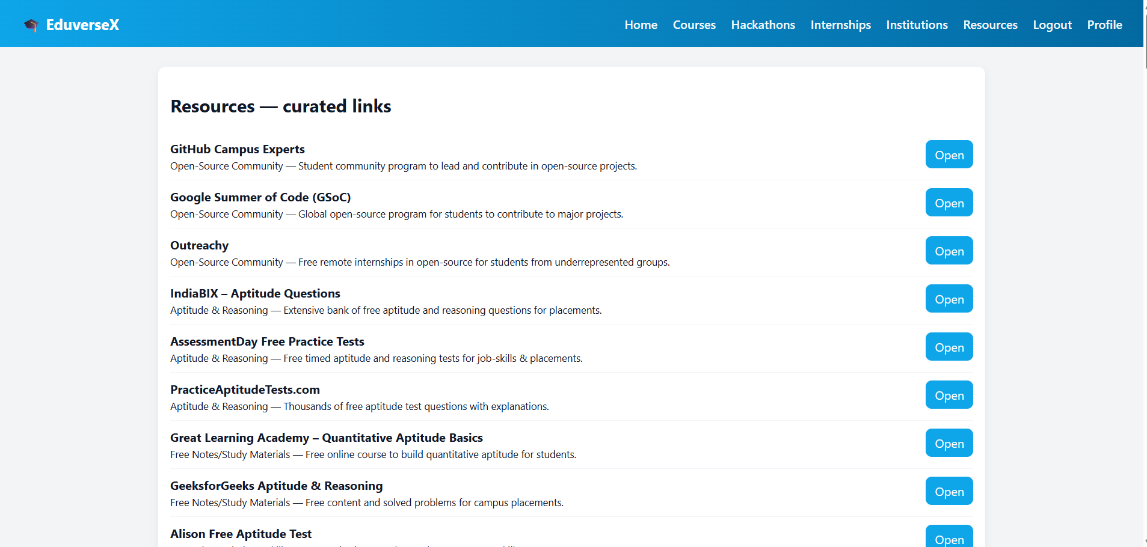This screenshot has height=547, width=1147.
Task: Open IndiaBIX Aptitude Questions resource
Action: (949, 299)
